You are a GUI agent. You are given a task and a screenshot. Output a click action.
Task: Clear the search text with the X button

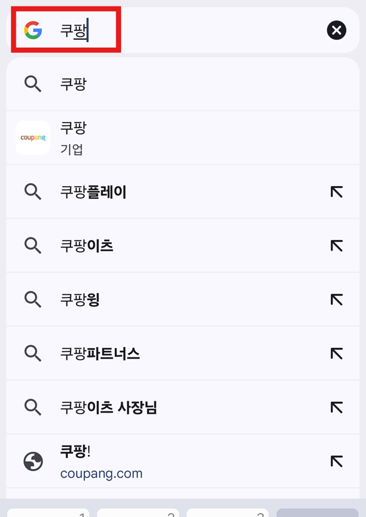336,30
